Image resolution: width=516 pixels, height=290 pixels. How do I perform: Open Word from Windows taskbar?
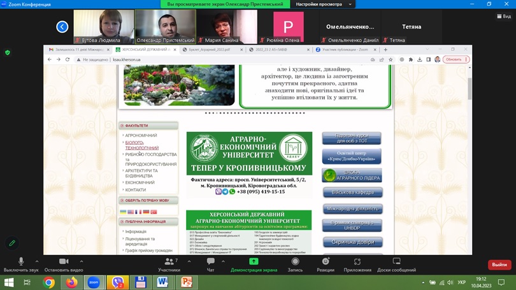tap(162, 282)
